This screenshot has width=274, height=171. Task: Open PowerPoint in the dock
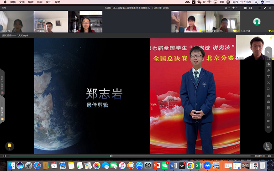(156, 166)
